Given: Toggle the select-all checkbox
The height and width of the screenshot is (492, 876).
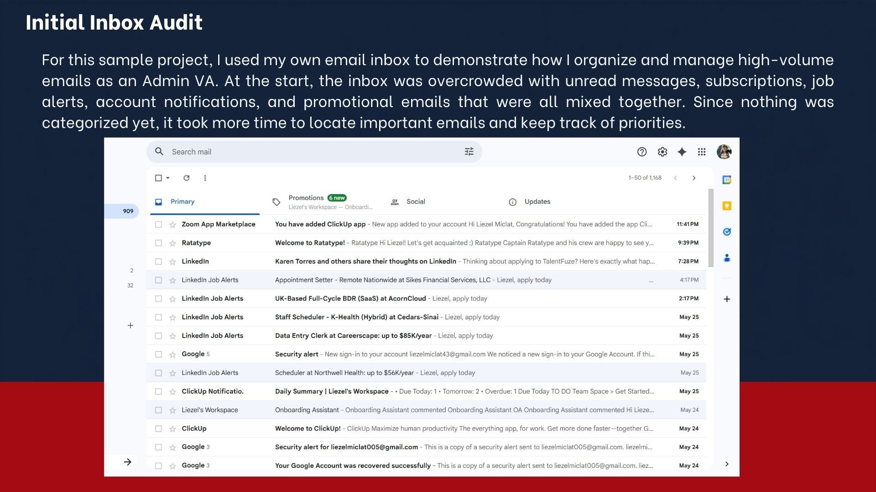Looking at the screenshot, I should 158,178.
